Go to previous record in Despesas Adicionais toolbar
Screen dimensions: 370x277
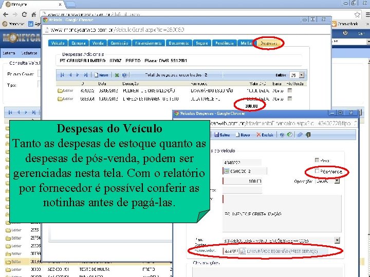tap(70, 75)
